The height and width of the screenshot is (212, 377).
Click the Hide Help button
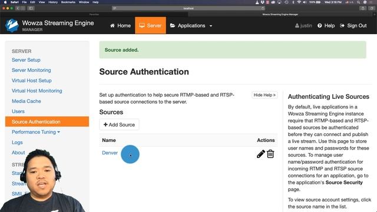264,95
